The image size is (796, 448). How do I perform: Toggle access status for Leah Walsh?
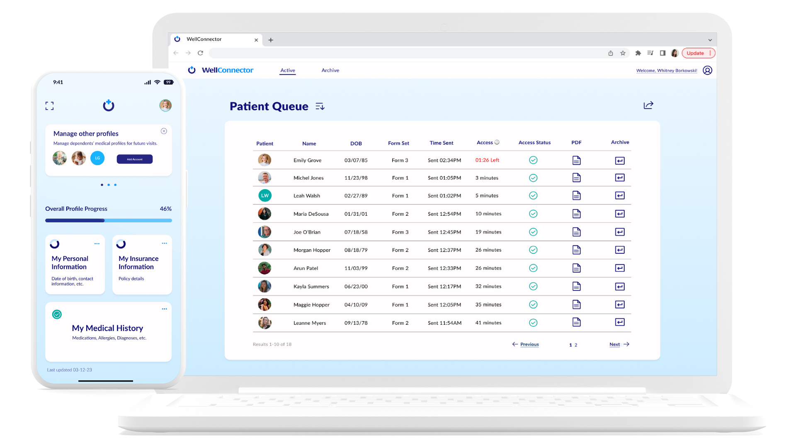click(533, 196)
